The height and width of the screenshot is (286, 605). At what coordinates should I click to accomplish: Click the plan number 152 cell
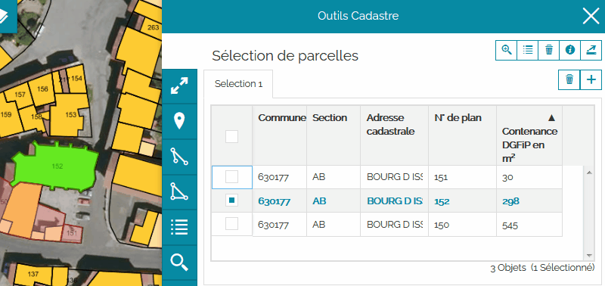click(462, 201)
